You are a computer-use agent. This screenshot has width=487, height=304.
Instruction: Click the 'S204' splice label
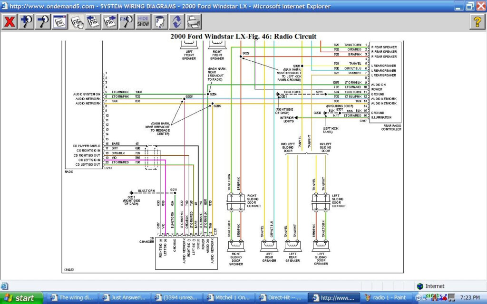click(x=213, y=95)
